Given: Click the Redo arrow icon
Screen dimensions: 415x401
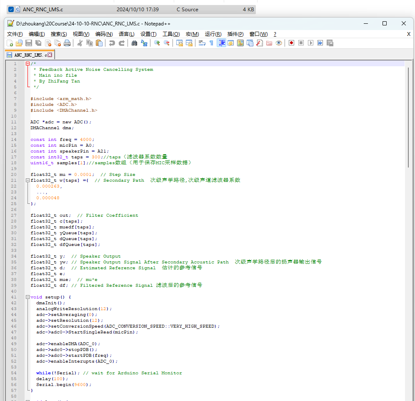Looking at the screenshot, I should pos(122,43).
